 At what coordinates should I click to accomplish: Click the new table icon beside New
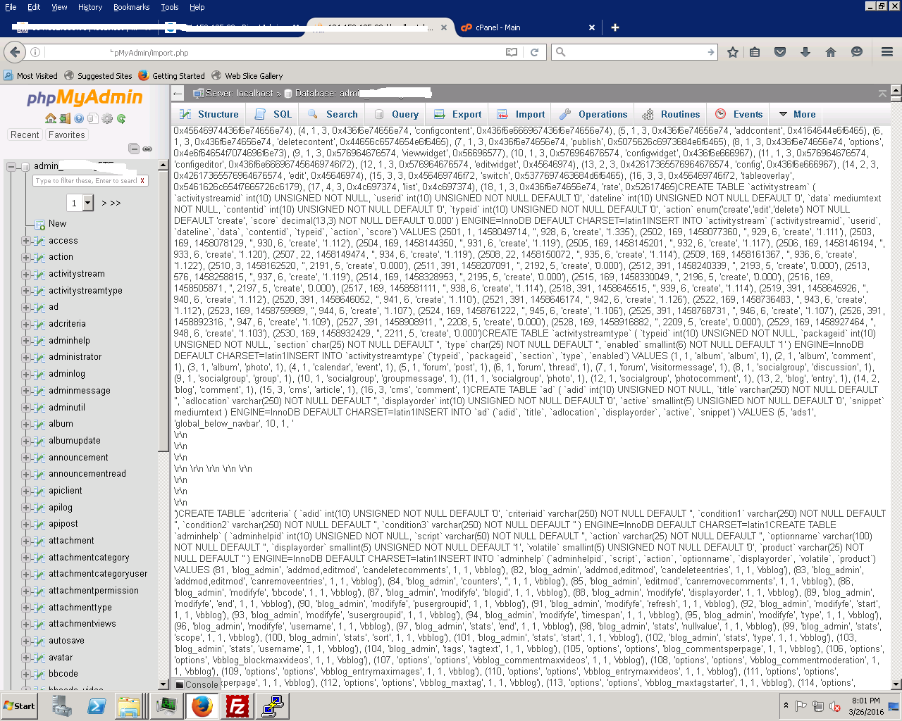point(40,224)
